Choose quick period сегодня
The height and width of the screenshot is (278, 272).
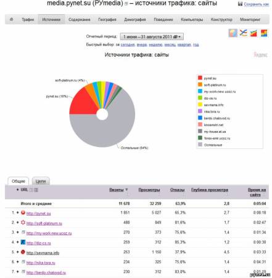tap(128, 44)
